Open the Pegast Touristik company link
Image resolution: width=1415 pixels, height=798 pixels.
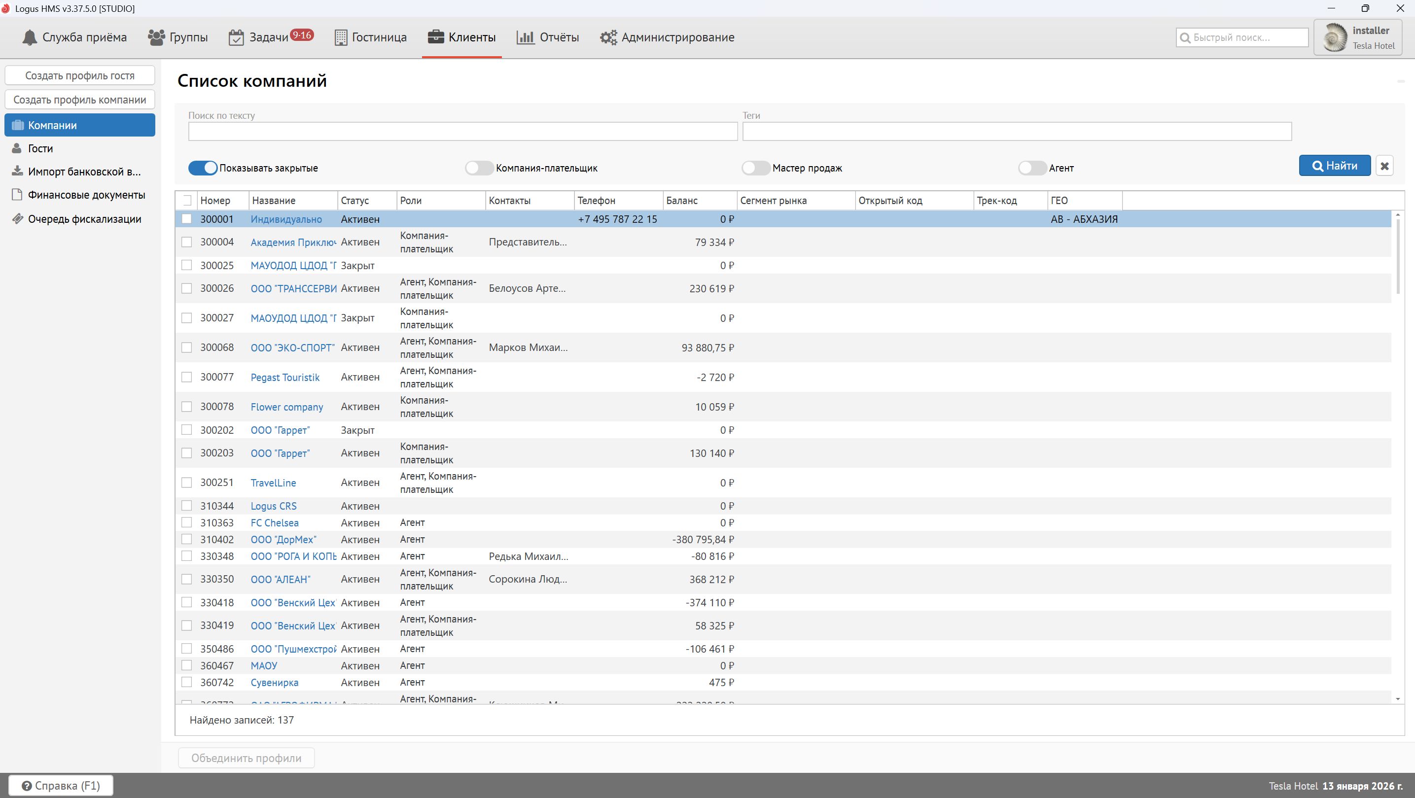coord(284,377)
